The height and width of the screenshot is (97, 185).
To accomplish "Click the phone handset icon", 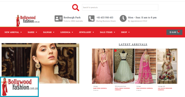I will coord(91,19).
